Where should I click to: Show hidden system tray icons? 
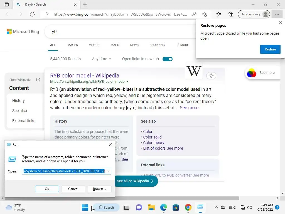tap(216, 207)
